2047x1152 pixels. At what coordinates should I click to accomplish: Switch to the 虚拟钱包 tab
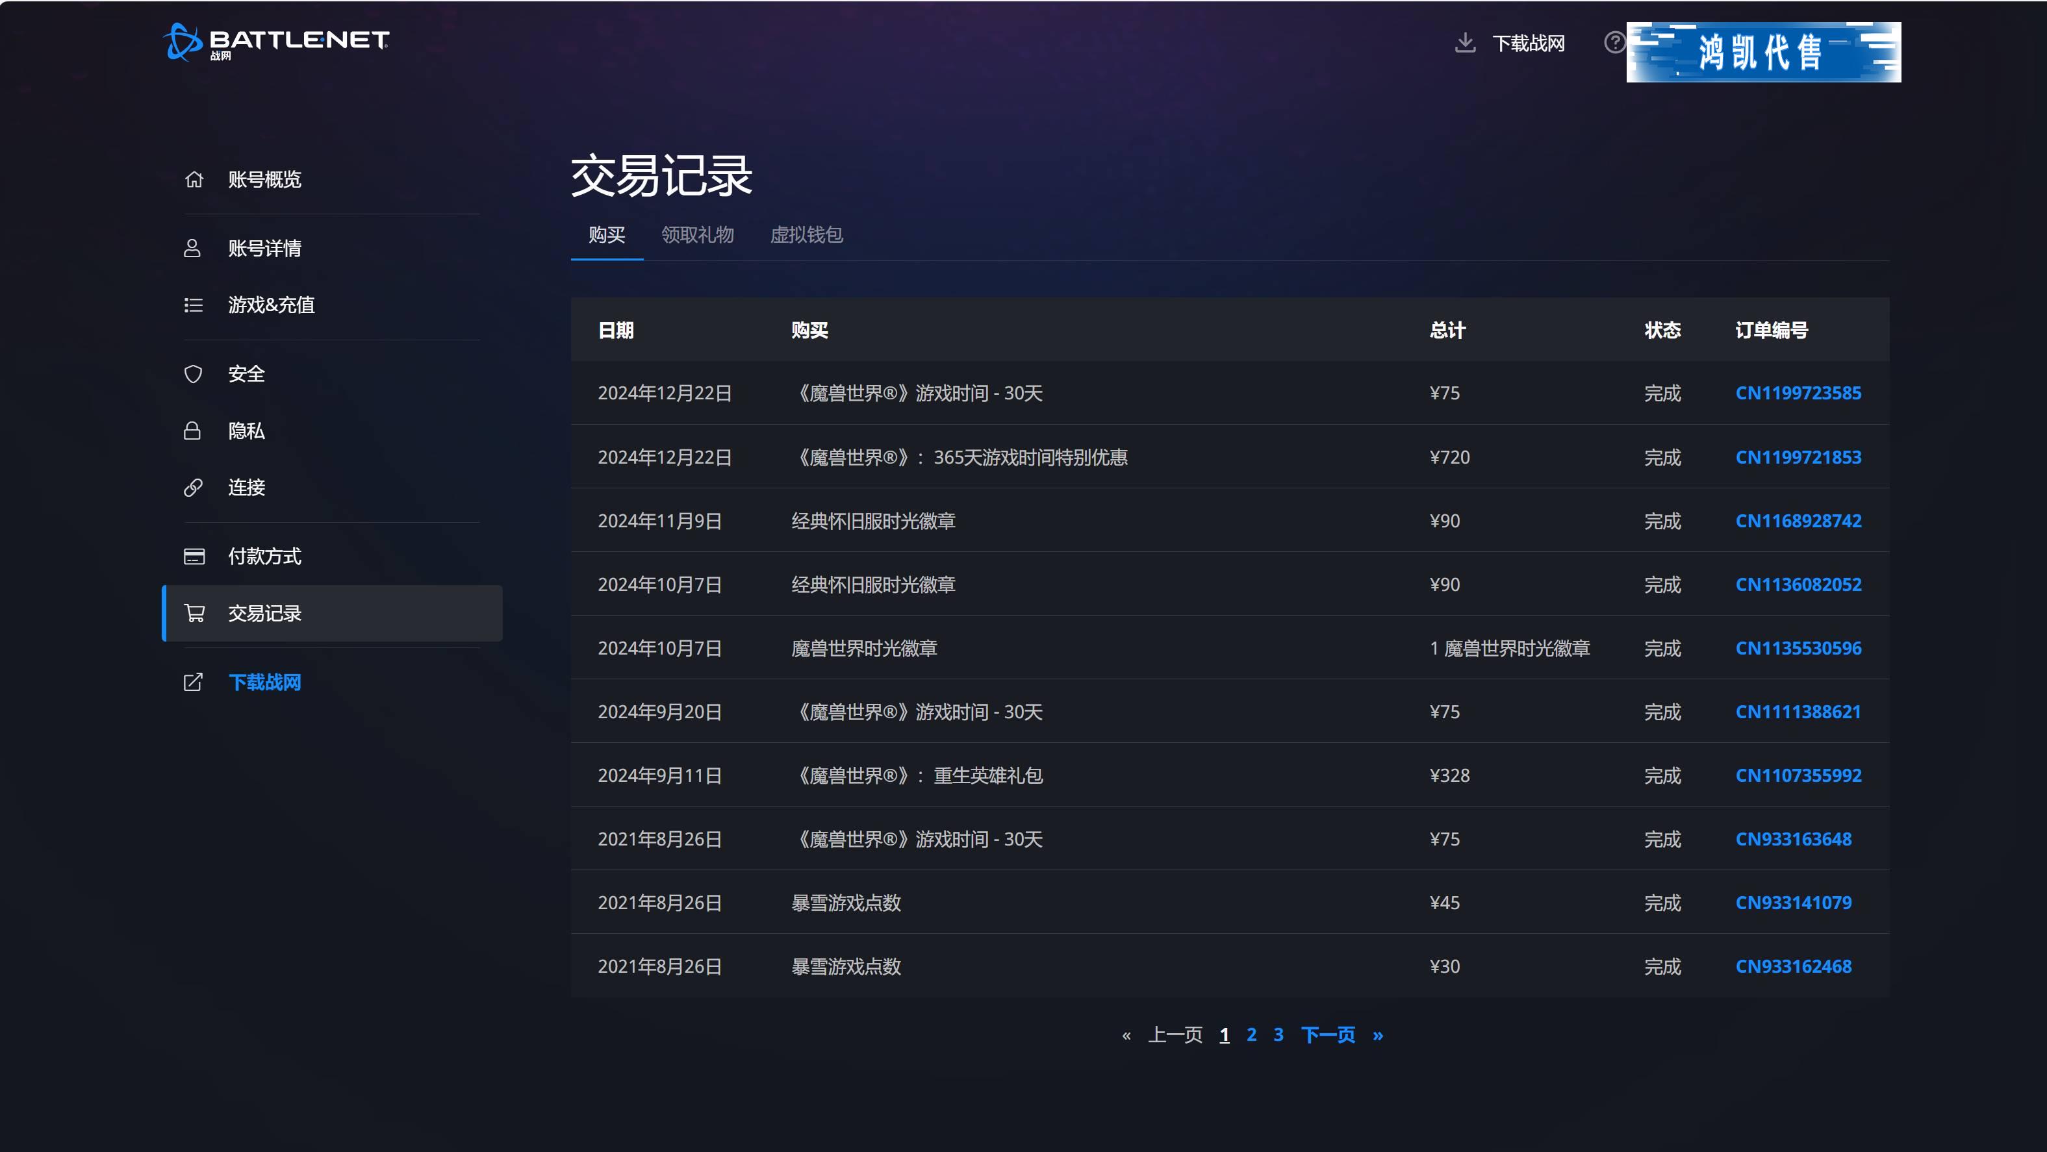(806, 235)
